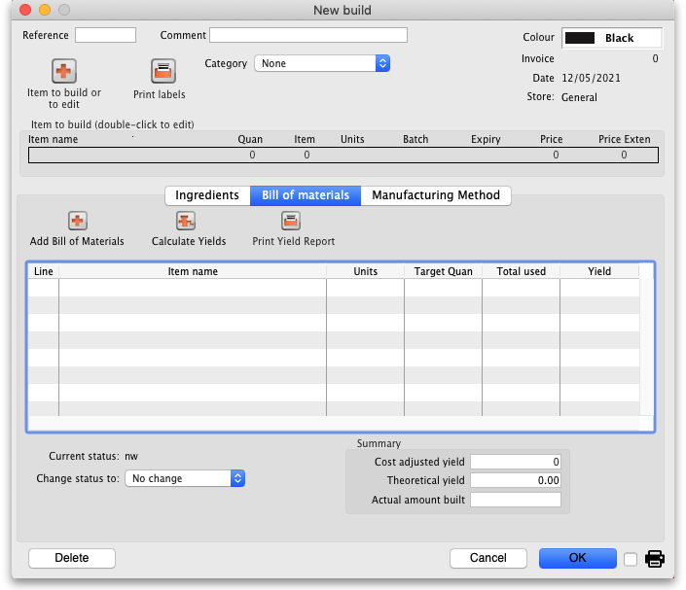
Task: Click the Add Bill of Materials icon
Action: pos(78,222)
